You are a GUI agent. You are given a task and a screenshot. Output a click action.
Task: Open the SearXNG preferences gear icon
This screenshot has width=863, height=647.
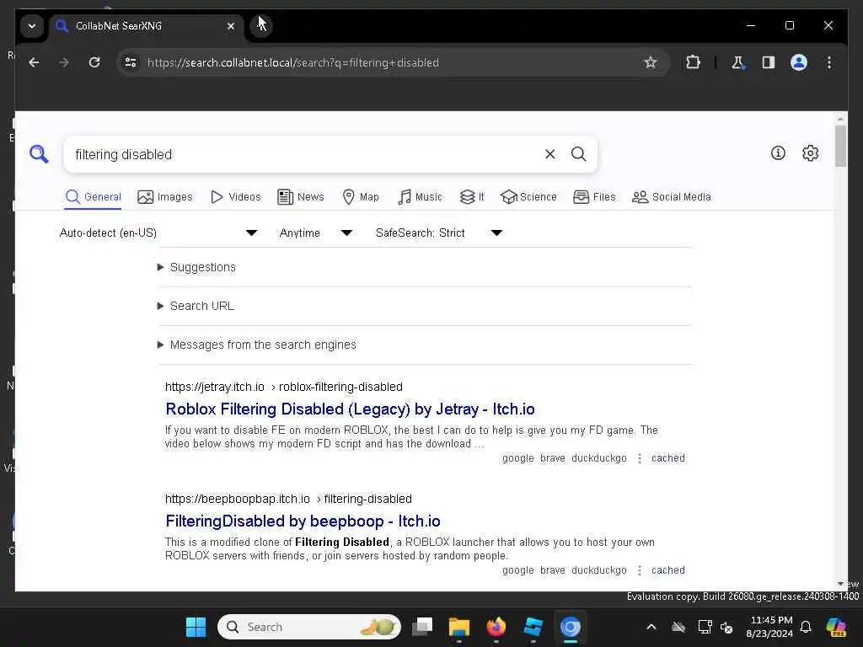coord(810,153)
